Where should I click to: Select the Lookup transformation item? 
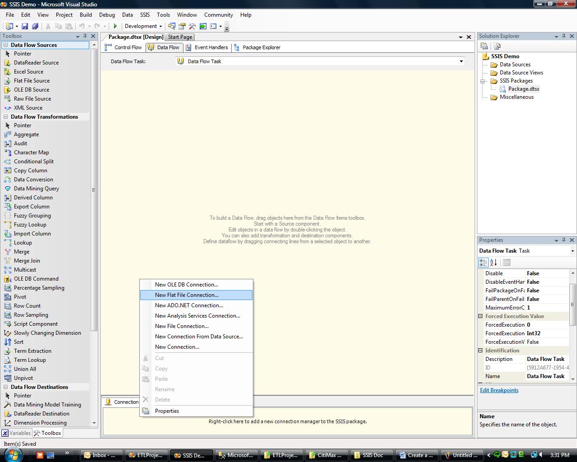pyautogui.click(x=23, y=243)
